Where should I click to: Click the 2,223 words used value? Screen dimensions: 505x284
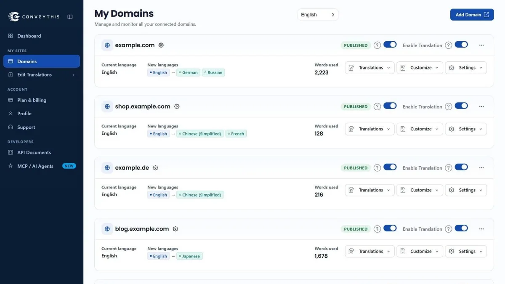[322, 72]
